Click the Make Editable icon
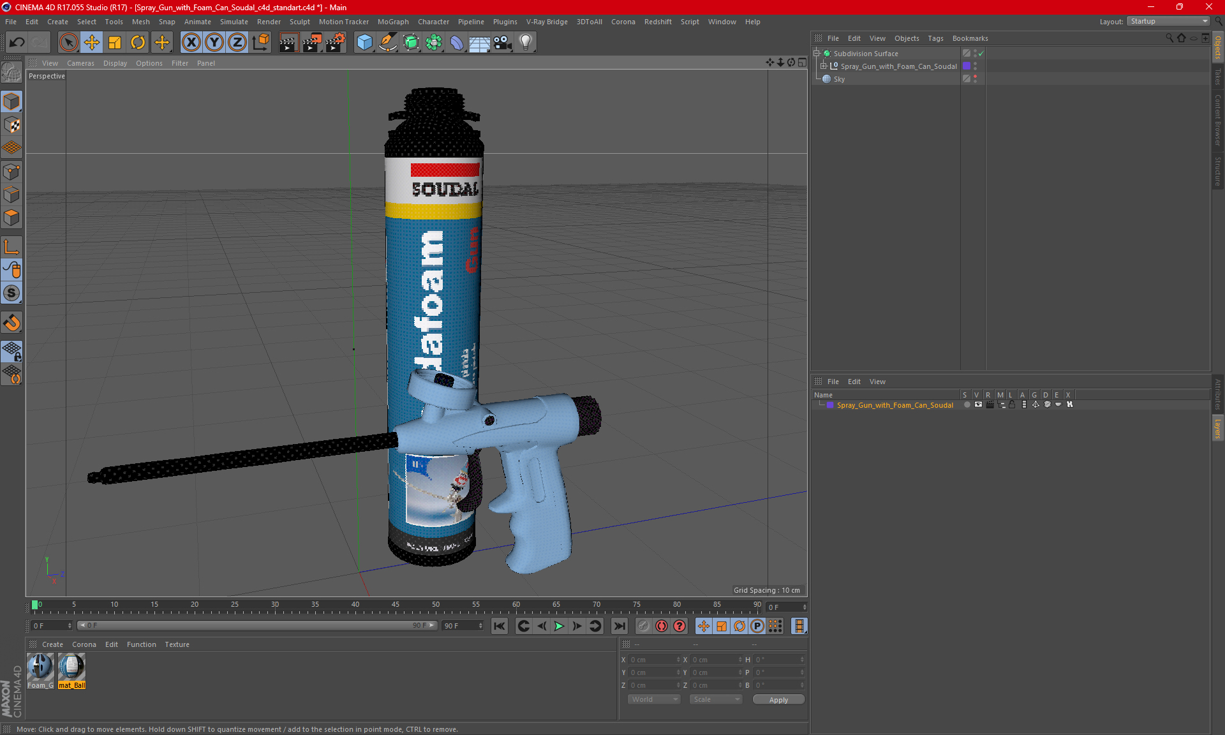Viewport: 1225px width, 735px height. [11, 73]
